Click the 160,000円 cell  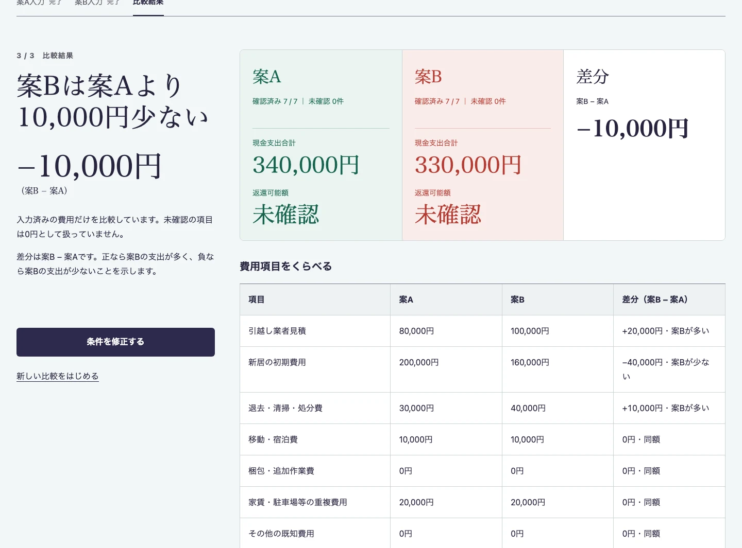pos(558,369)
